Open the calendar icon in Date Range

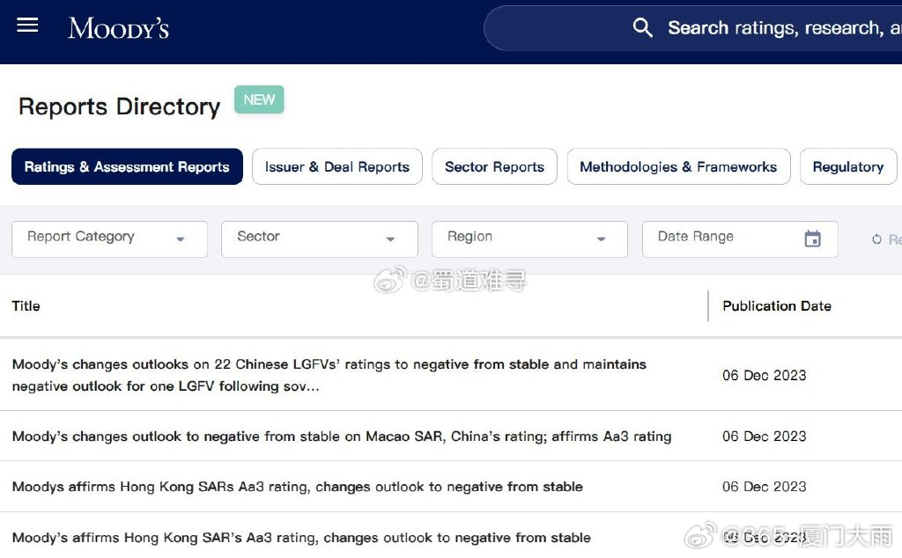tap(812, 239)
